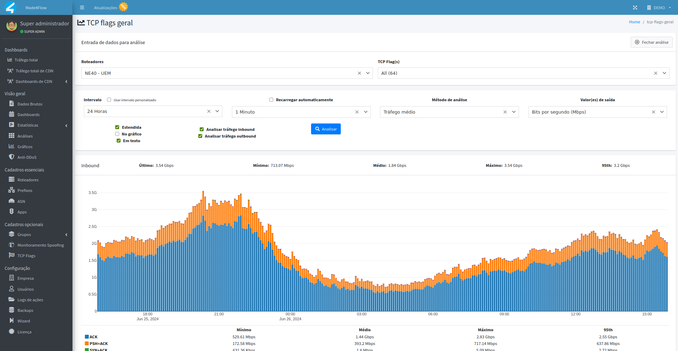Click the Anti-DDoS shield icon
678x351 pixels.
[x=12, y=157]
